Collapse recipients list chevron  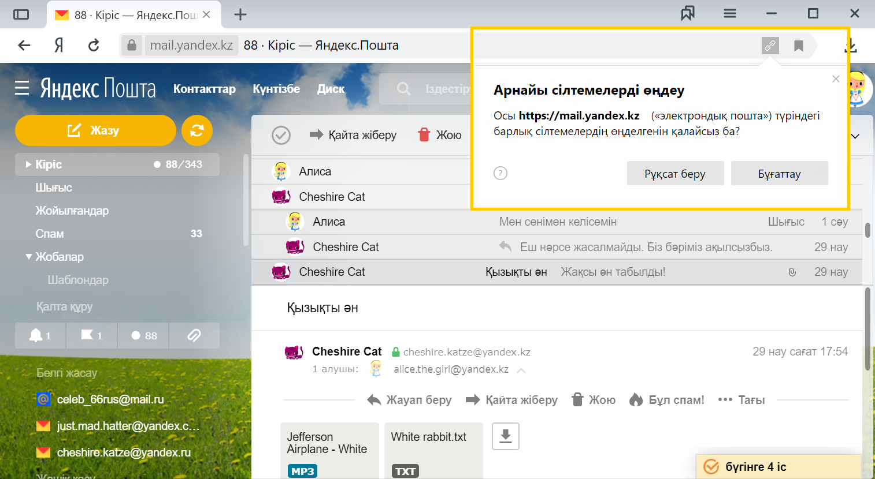(x=521, y=370)
